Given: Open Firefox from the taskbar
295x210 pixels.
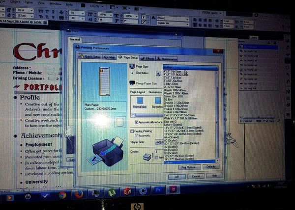Looking at the screenshot, I should pos(79,194).
